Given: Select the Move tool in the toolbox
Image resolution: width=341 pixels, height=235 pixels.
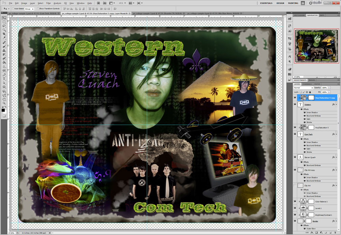Looking at the screenshot, I should 4,18.
